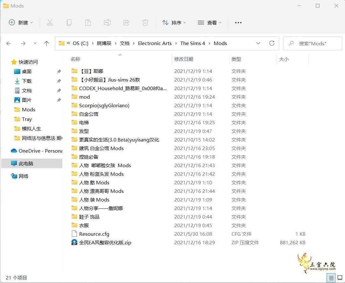
Task: Select 更真实的生活(3.0 Beta)yuyisang汉化 folder
Action: click(x=115, y=140)
